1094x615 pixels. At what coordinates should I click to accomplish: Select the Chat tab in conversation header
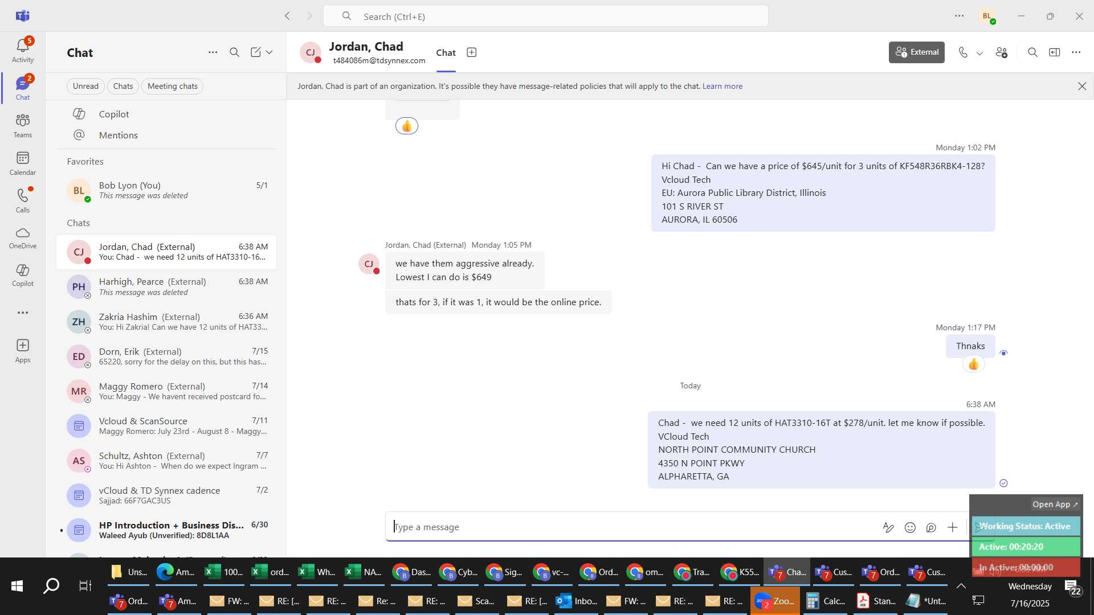[446, 52]
